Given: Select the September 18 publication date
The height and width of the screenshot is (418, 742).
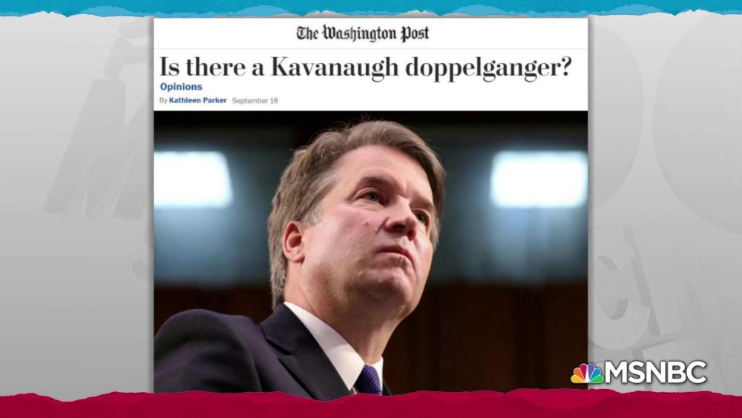Looking at the screenshot, I should 255,101.
